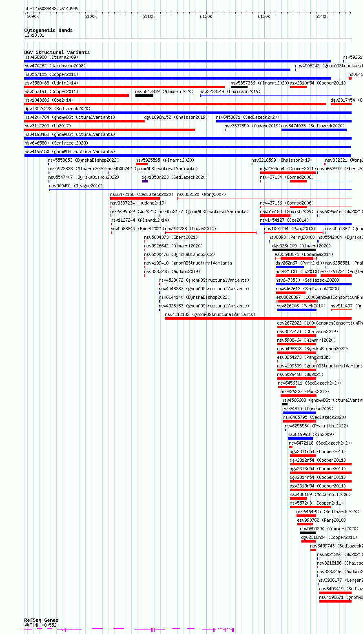
Task: Click the nsv1043686 (Coe2014) label
Action: coord(49,100)
